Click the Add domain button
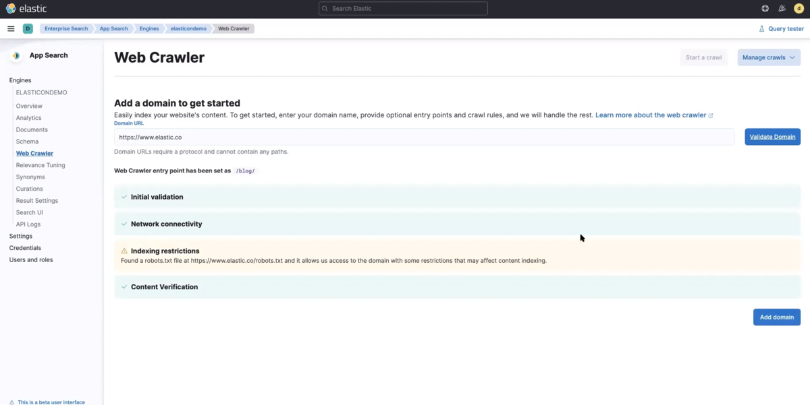 pyautogui.click(x=777, y=317)
